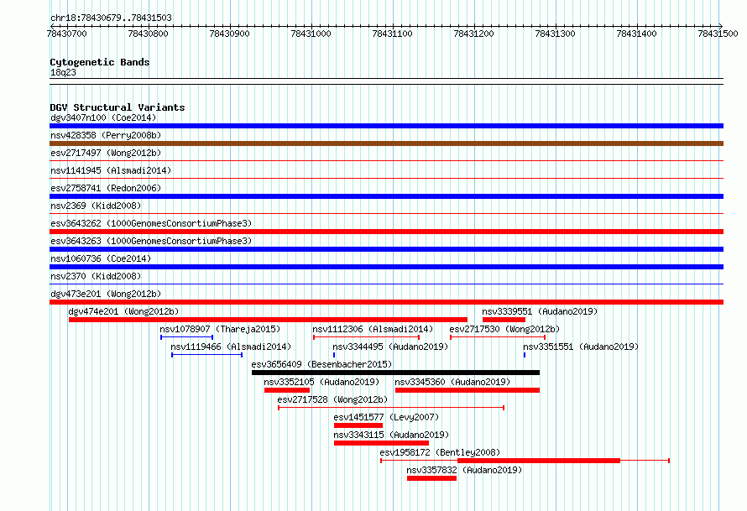
Task: Select the esv1451577 (Levy2007) red bar
Action: [358, 425]
